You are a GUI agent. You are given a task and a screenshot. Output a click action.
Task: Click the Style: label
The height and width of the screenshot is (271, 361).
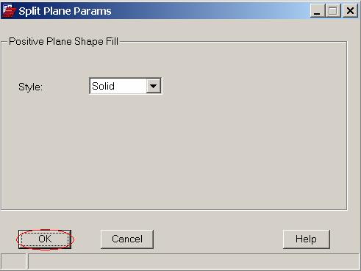[x=30, y=87]
